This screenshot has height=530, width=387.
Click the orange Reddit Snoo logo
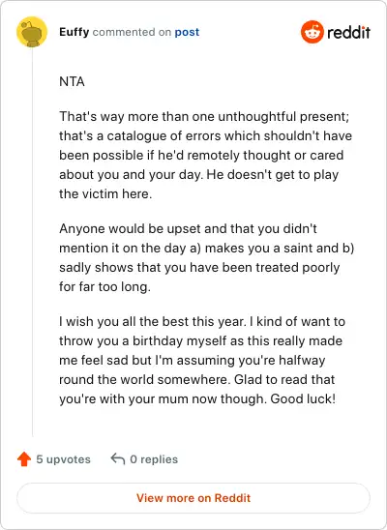point(313,32)
